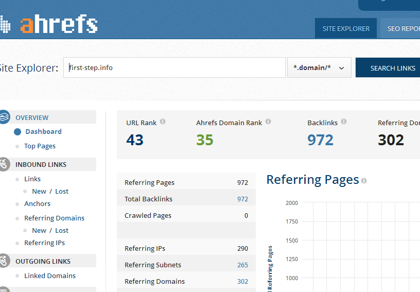
Task: Switch to the SEO Report tab
Action: point(400,28)
